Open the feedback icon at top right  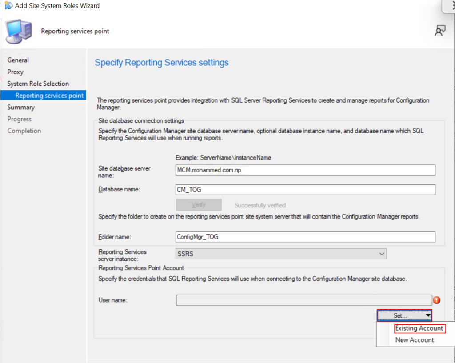click(440, 31)
